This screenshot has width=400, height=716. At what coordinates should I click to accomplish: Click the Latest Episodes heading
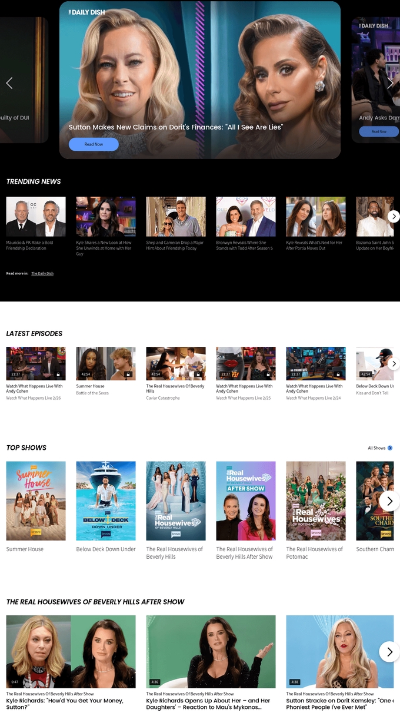34,333
